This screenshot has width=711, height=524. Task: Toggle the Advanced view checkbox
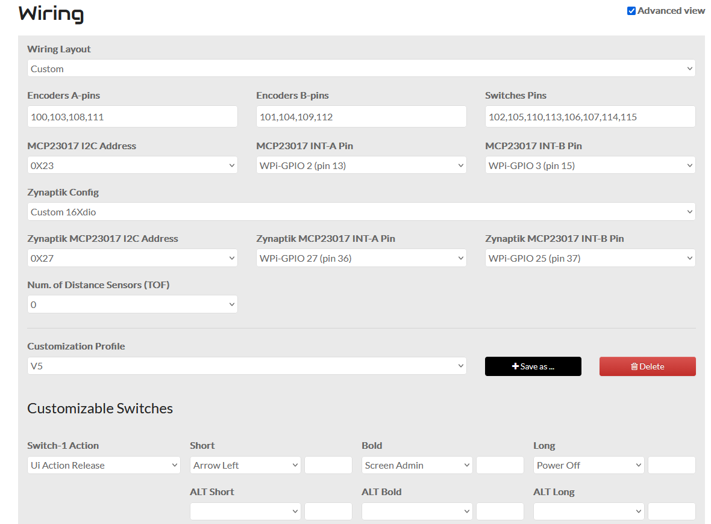pyautogui.click(x=631, y=11)
